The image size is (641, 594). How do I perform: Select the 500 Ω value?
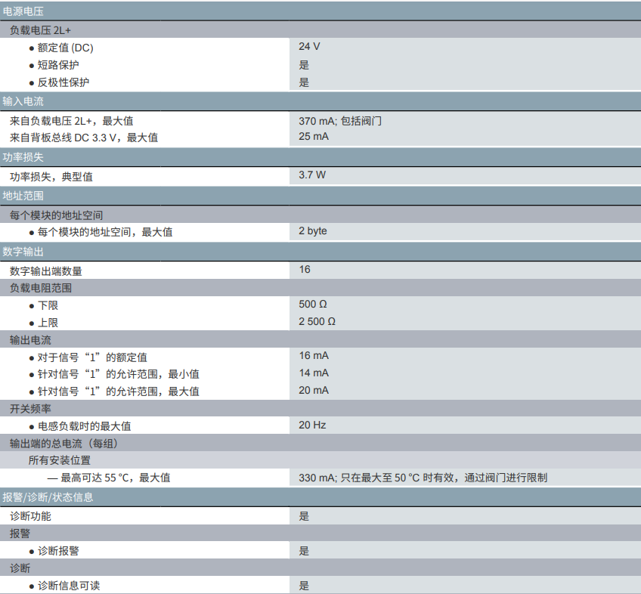[313, 304]
